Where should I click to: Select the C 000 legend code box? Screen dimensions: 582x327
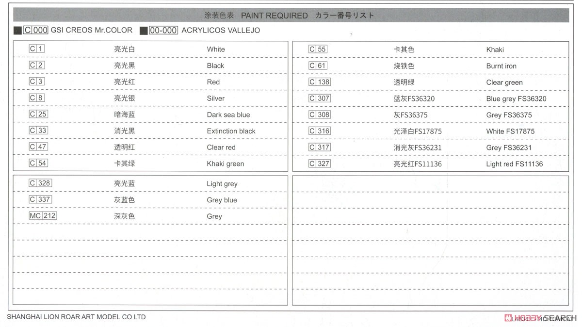pos(35,30)
